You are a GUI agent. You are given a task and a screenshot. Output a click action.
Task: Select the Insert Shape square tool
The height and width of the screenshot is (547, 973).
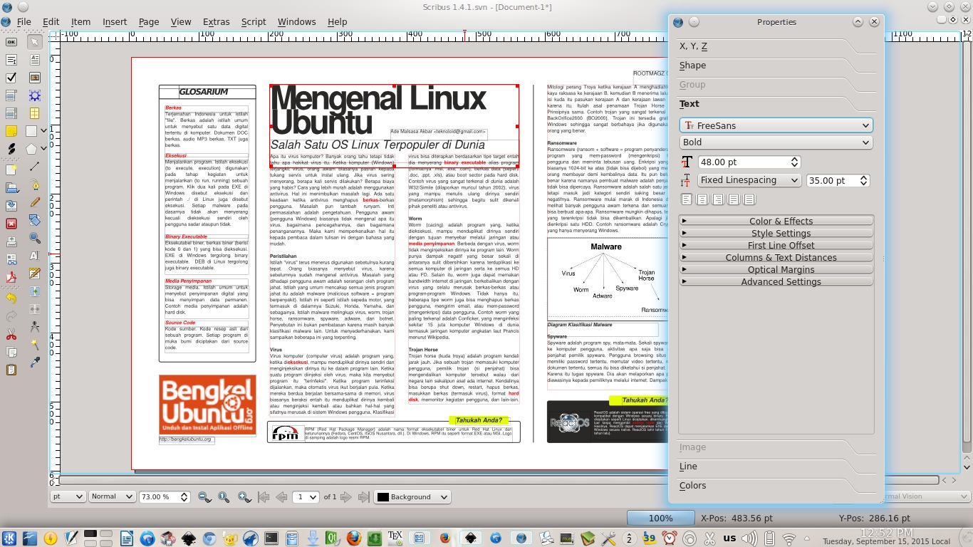(x=31, y=131)
